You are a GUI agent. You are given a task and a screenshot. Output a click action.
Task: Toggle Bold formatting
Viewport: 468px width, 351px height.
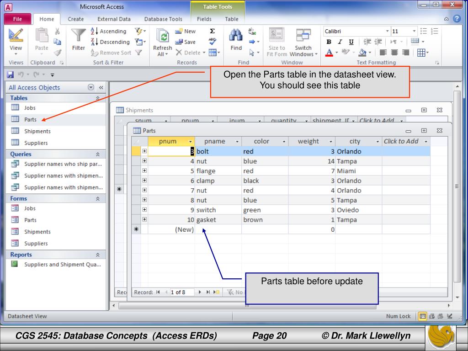click(329, 42)
